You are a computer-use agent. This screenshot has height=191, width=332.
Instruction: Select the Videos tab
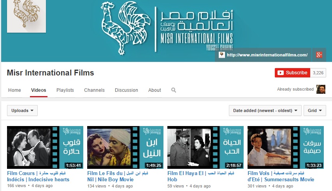click(39, 90)
